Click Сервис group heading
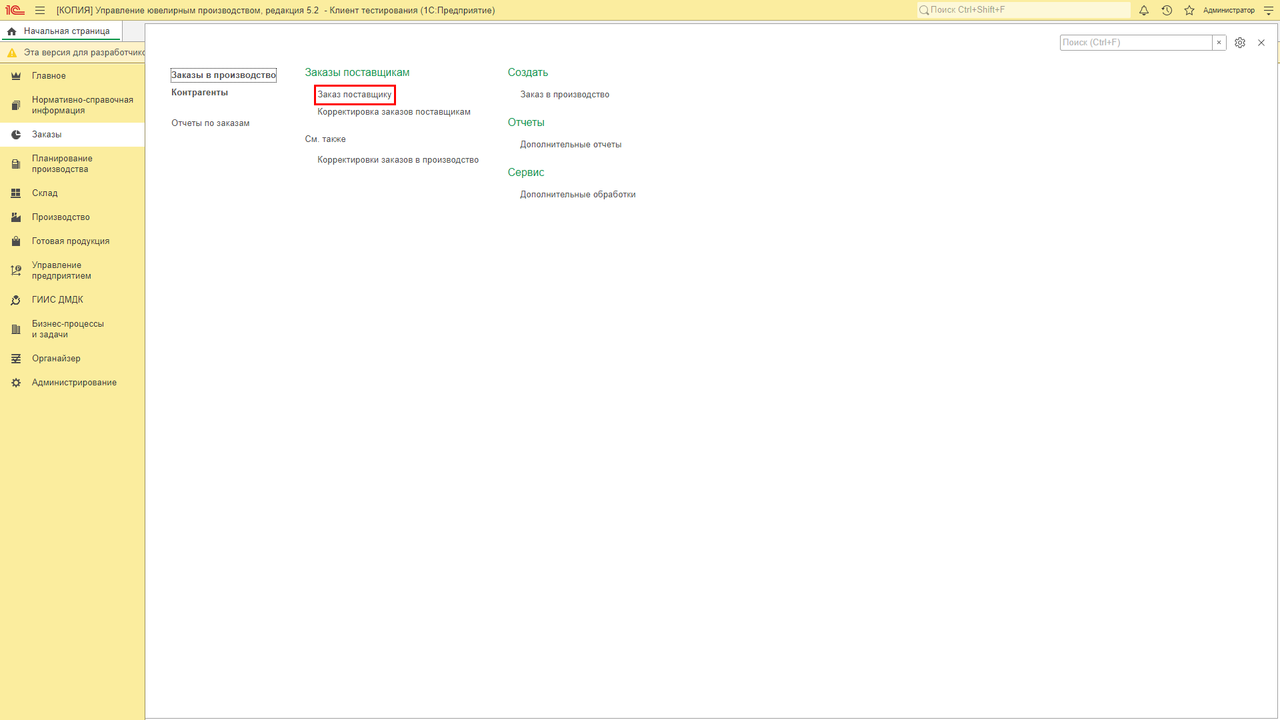 (x=526, y=173)
